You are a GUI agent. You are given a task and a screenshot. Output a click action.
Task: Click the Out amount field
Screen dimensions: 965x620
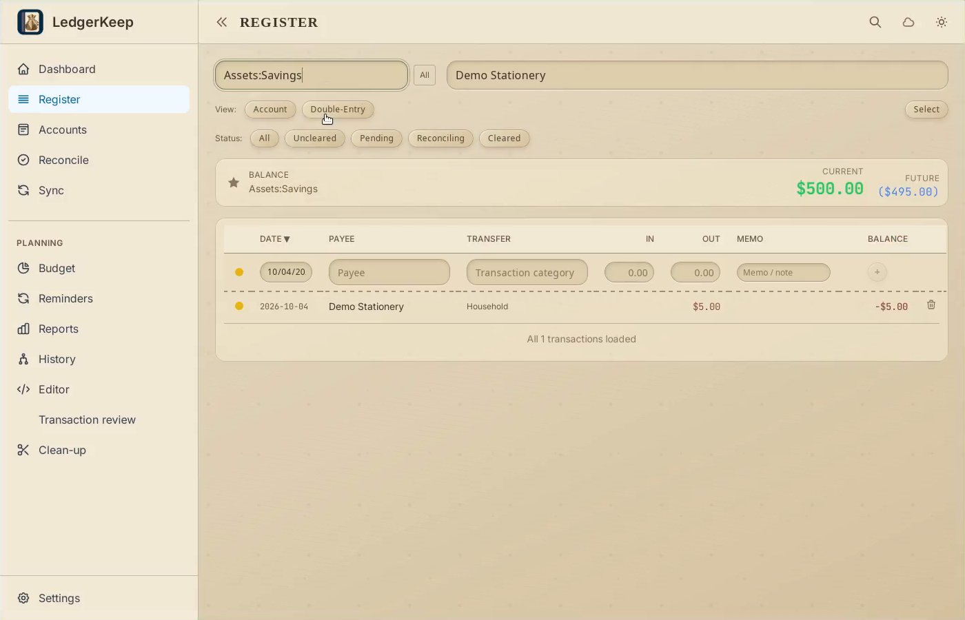coord(695,272)
